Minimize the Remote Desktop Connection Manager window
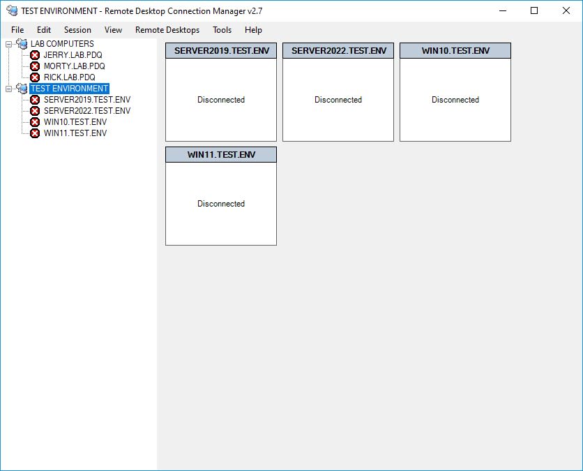583x471 pixels. (503, 10)
